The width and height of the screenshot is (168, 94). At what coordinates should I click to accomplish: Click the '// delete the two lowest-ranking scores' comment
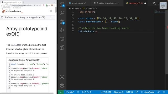104,28
